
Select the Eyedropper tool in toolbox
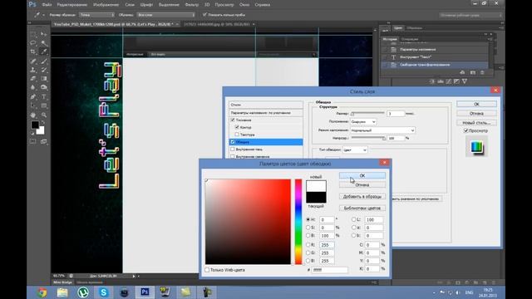[44, 51]
